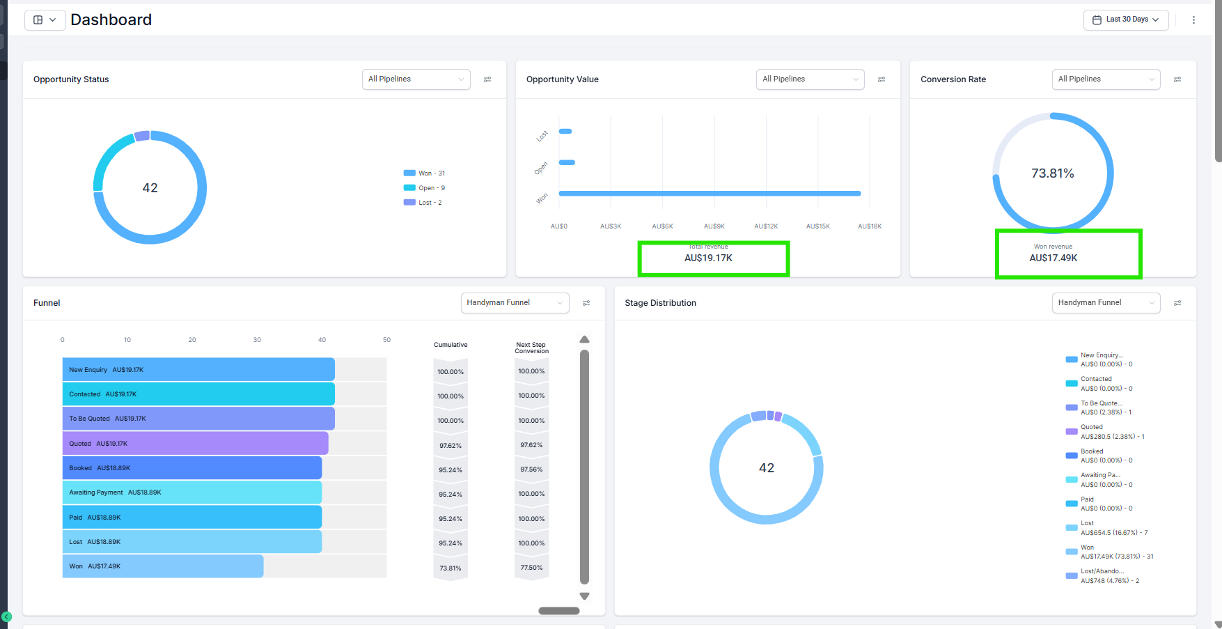Toggle Lost - 2 legend entry

tap(423, 203)
